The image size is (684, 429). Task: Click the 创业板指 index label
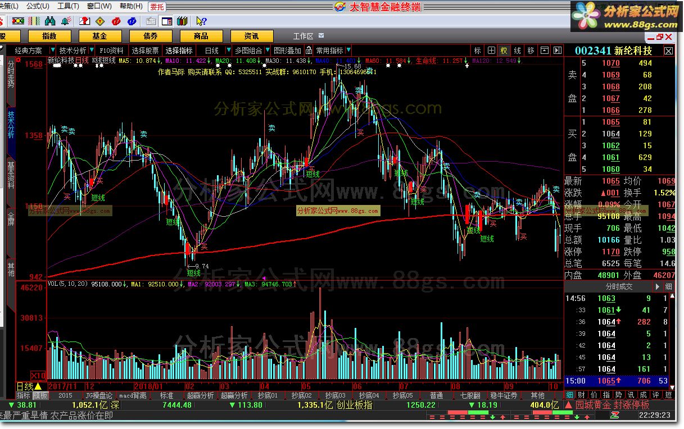coord(354,405)
